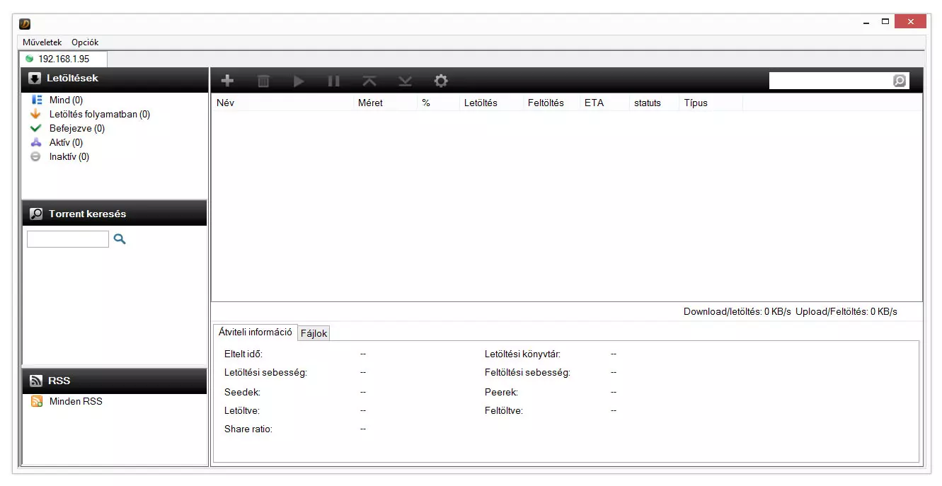Add a new torrent with plus icon
The height and width of the screenshot is (486, 942).
pyautogui.click(x=227, y=81)
